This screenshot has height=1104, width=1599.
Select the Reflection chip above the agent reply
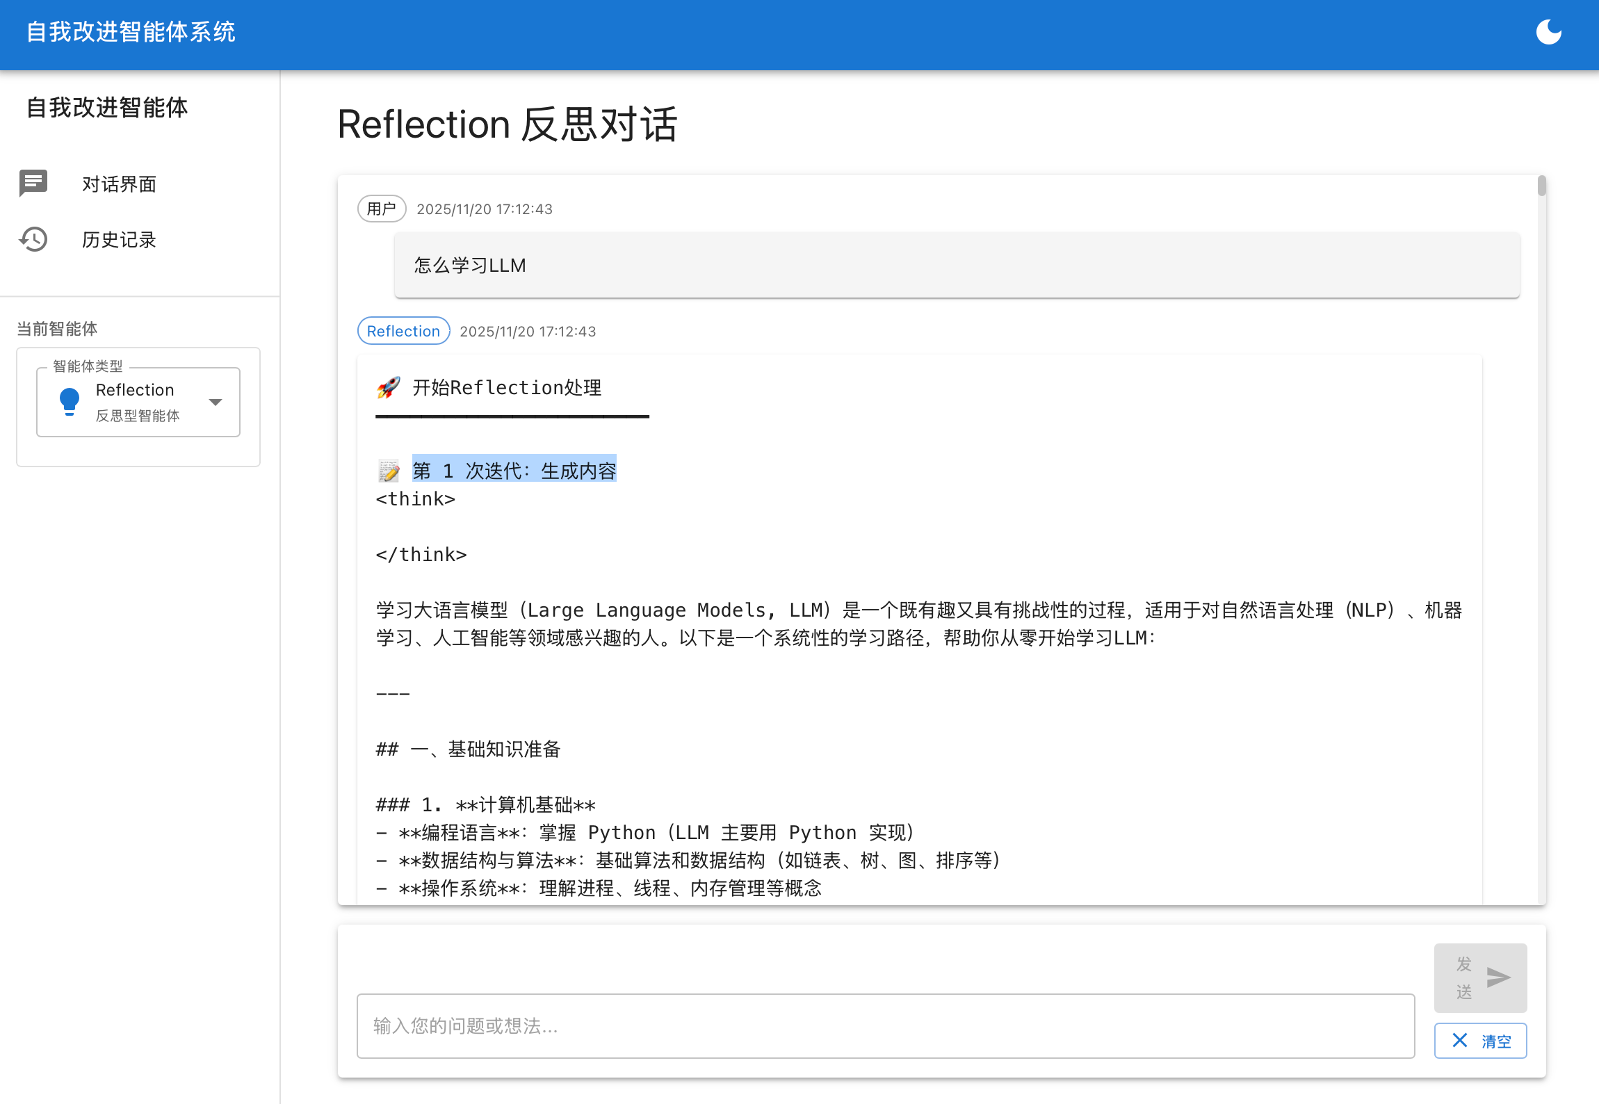[403, 331]
